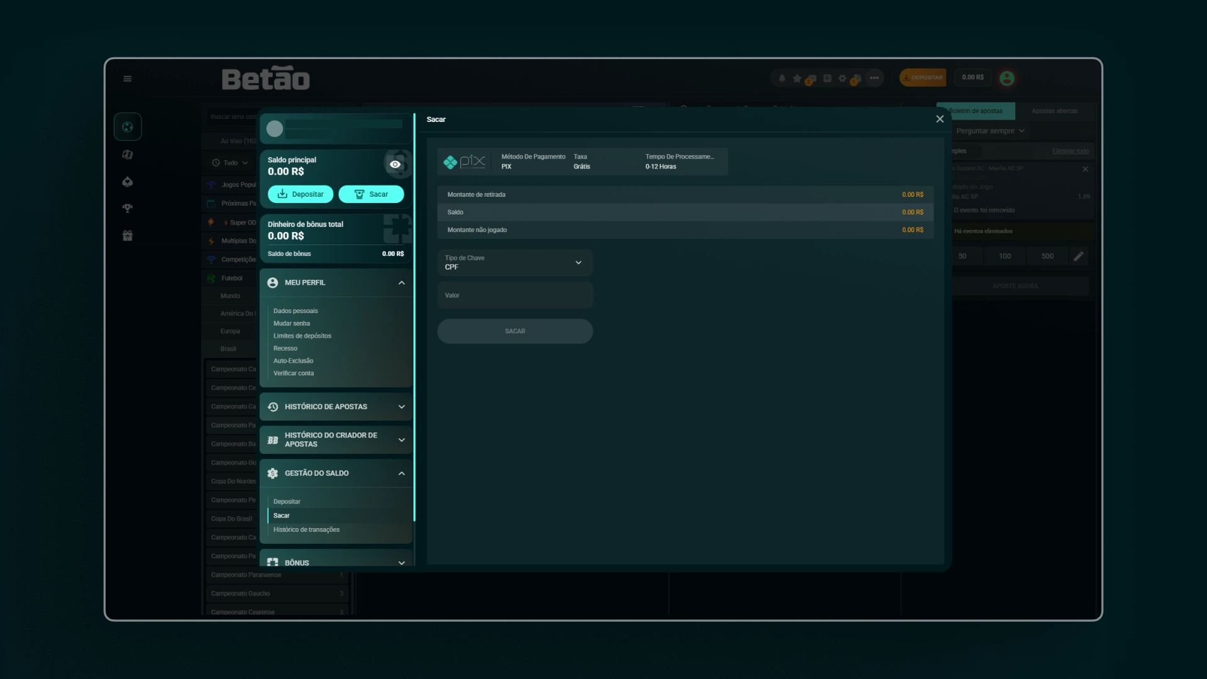Click the pix payment method logo

point(465,162)
